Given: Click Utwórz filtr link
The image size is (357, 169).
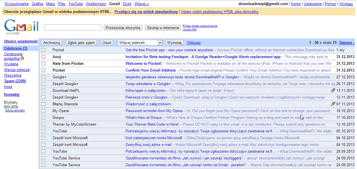Looking at the screenshot, I should [x=190, y=29].
